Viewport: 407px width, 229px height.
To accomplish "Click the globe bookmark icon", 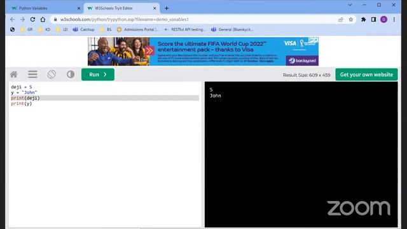I will click(x=13, y=30).
